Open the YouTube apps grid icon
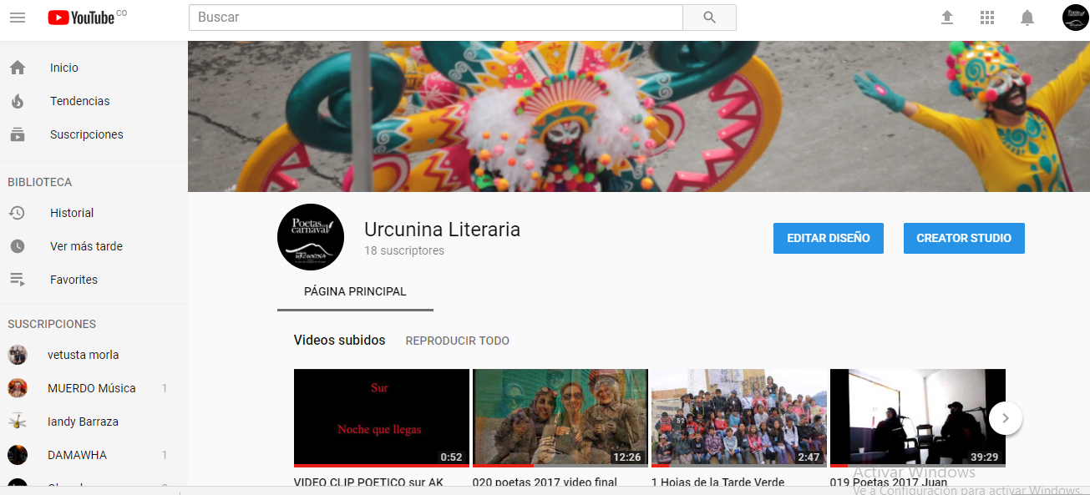Image resolution: width=1090 pixels, height=495 pixels. (x=987, y=18)
